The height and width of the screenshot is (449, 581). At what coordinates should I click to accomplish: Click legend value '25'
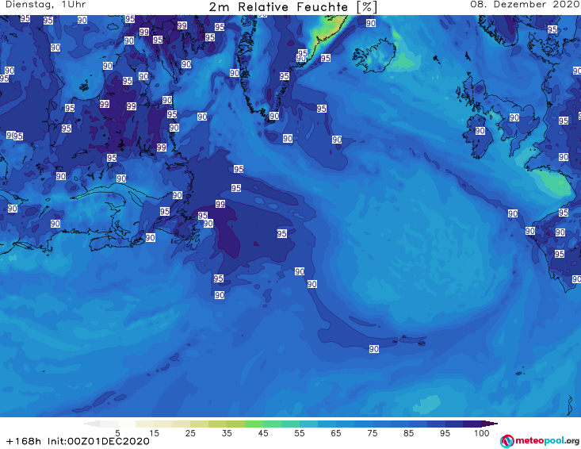coord(190,433)
